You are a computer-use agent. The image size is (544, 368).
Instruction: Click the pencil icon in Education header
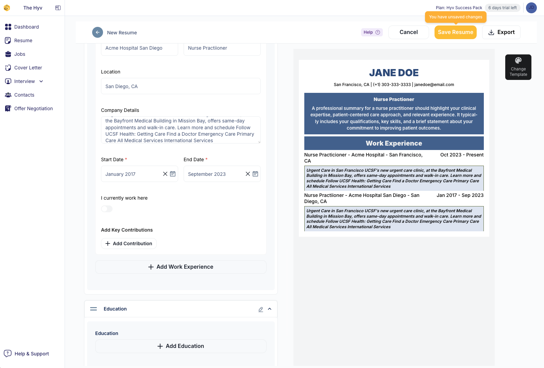click(x=260, y=309)
